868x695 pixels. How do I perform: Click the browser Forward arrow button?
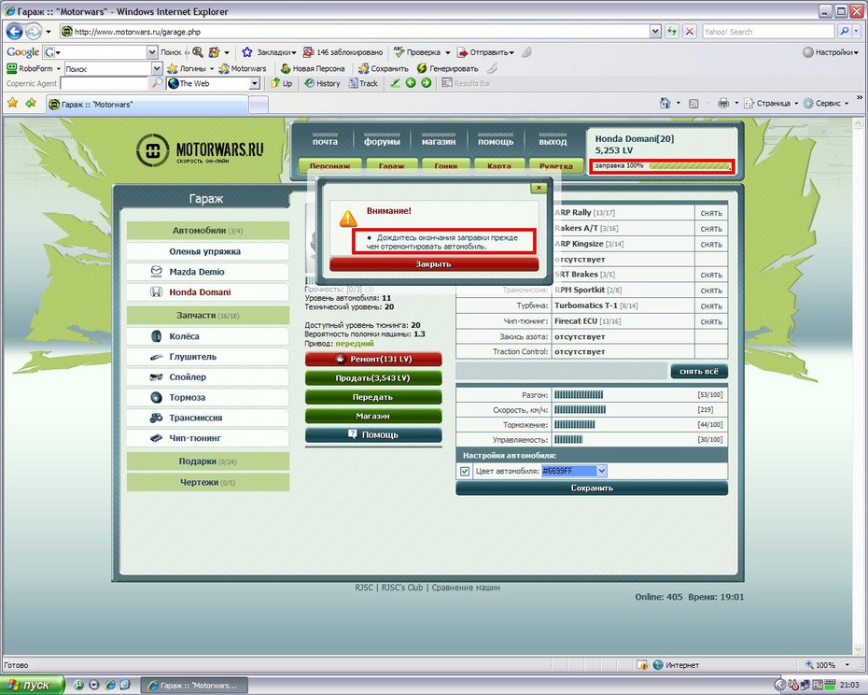point(34,32)
